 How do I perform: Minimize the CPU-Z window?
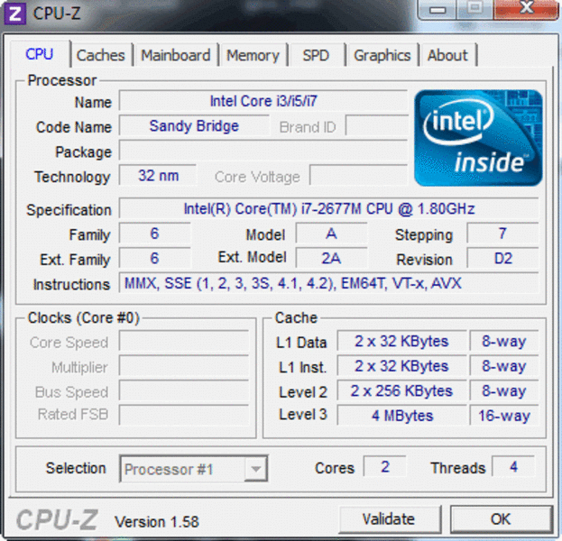438,9
